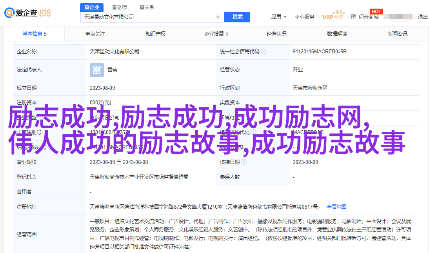Click the 800万(元) registered capital value

coord(100,102)
